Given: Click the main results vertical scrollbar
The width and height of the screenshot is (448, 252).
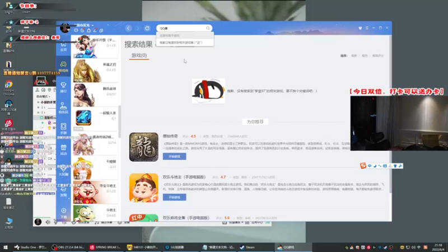Looking at the screenshot, I should [390, 114].
